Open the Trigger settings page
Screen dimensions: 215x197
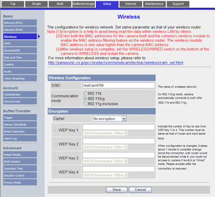20,118
